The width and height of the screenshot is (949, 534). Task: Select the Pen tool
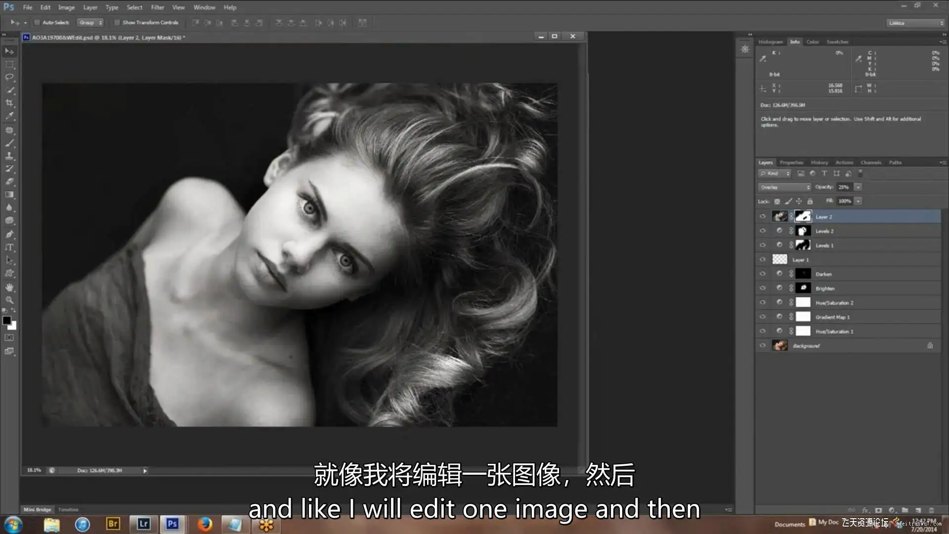9,234
